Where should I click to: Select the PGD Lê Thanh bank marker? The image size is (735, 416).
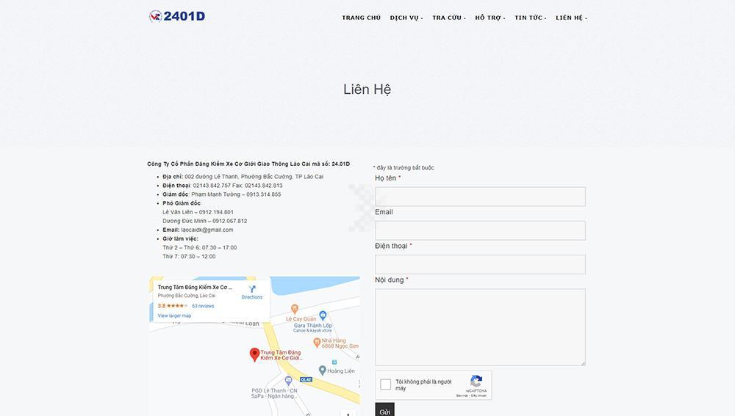click(x=288, y=381)
